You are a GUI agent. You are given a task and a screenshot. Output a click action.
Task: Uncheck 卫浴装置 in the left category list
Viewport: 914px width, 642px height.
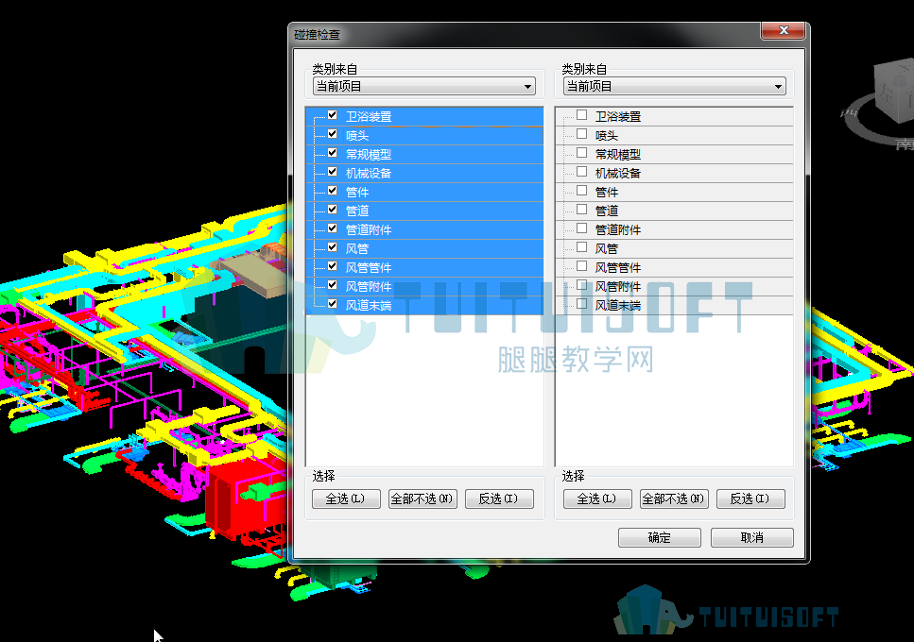[x=333, y=115]
